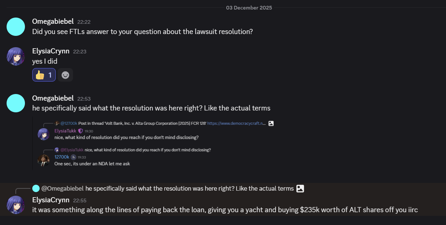Click Omegabiebel's avatar on the 22:53 message

pos(16,103)
